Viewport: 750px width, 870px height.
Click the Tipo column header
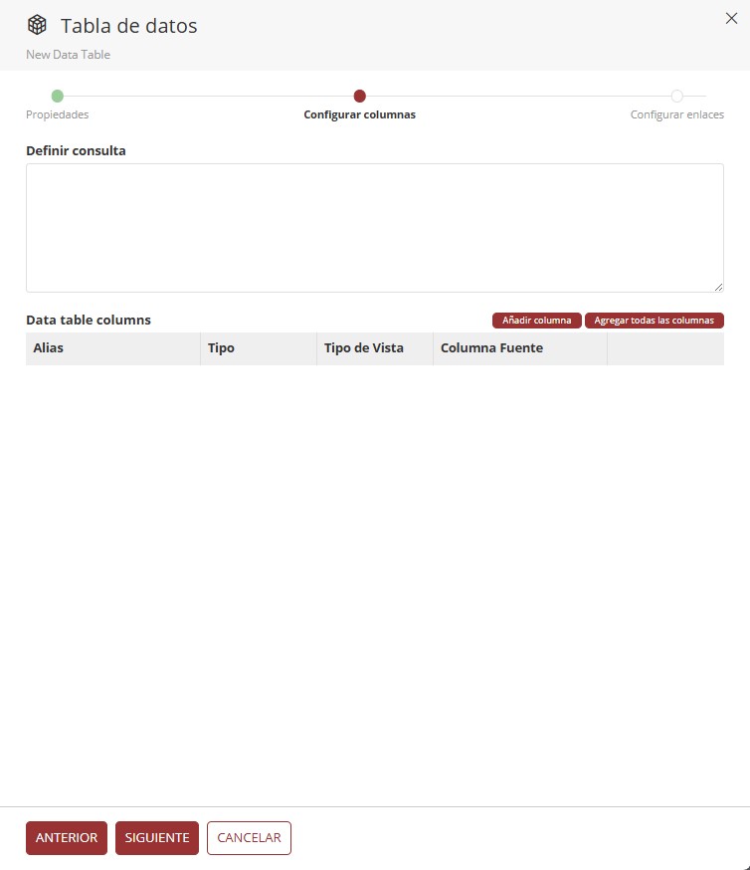click(221, 349)
